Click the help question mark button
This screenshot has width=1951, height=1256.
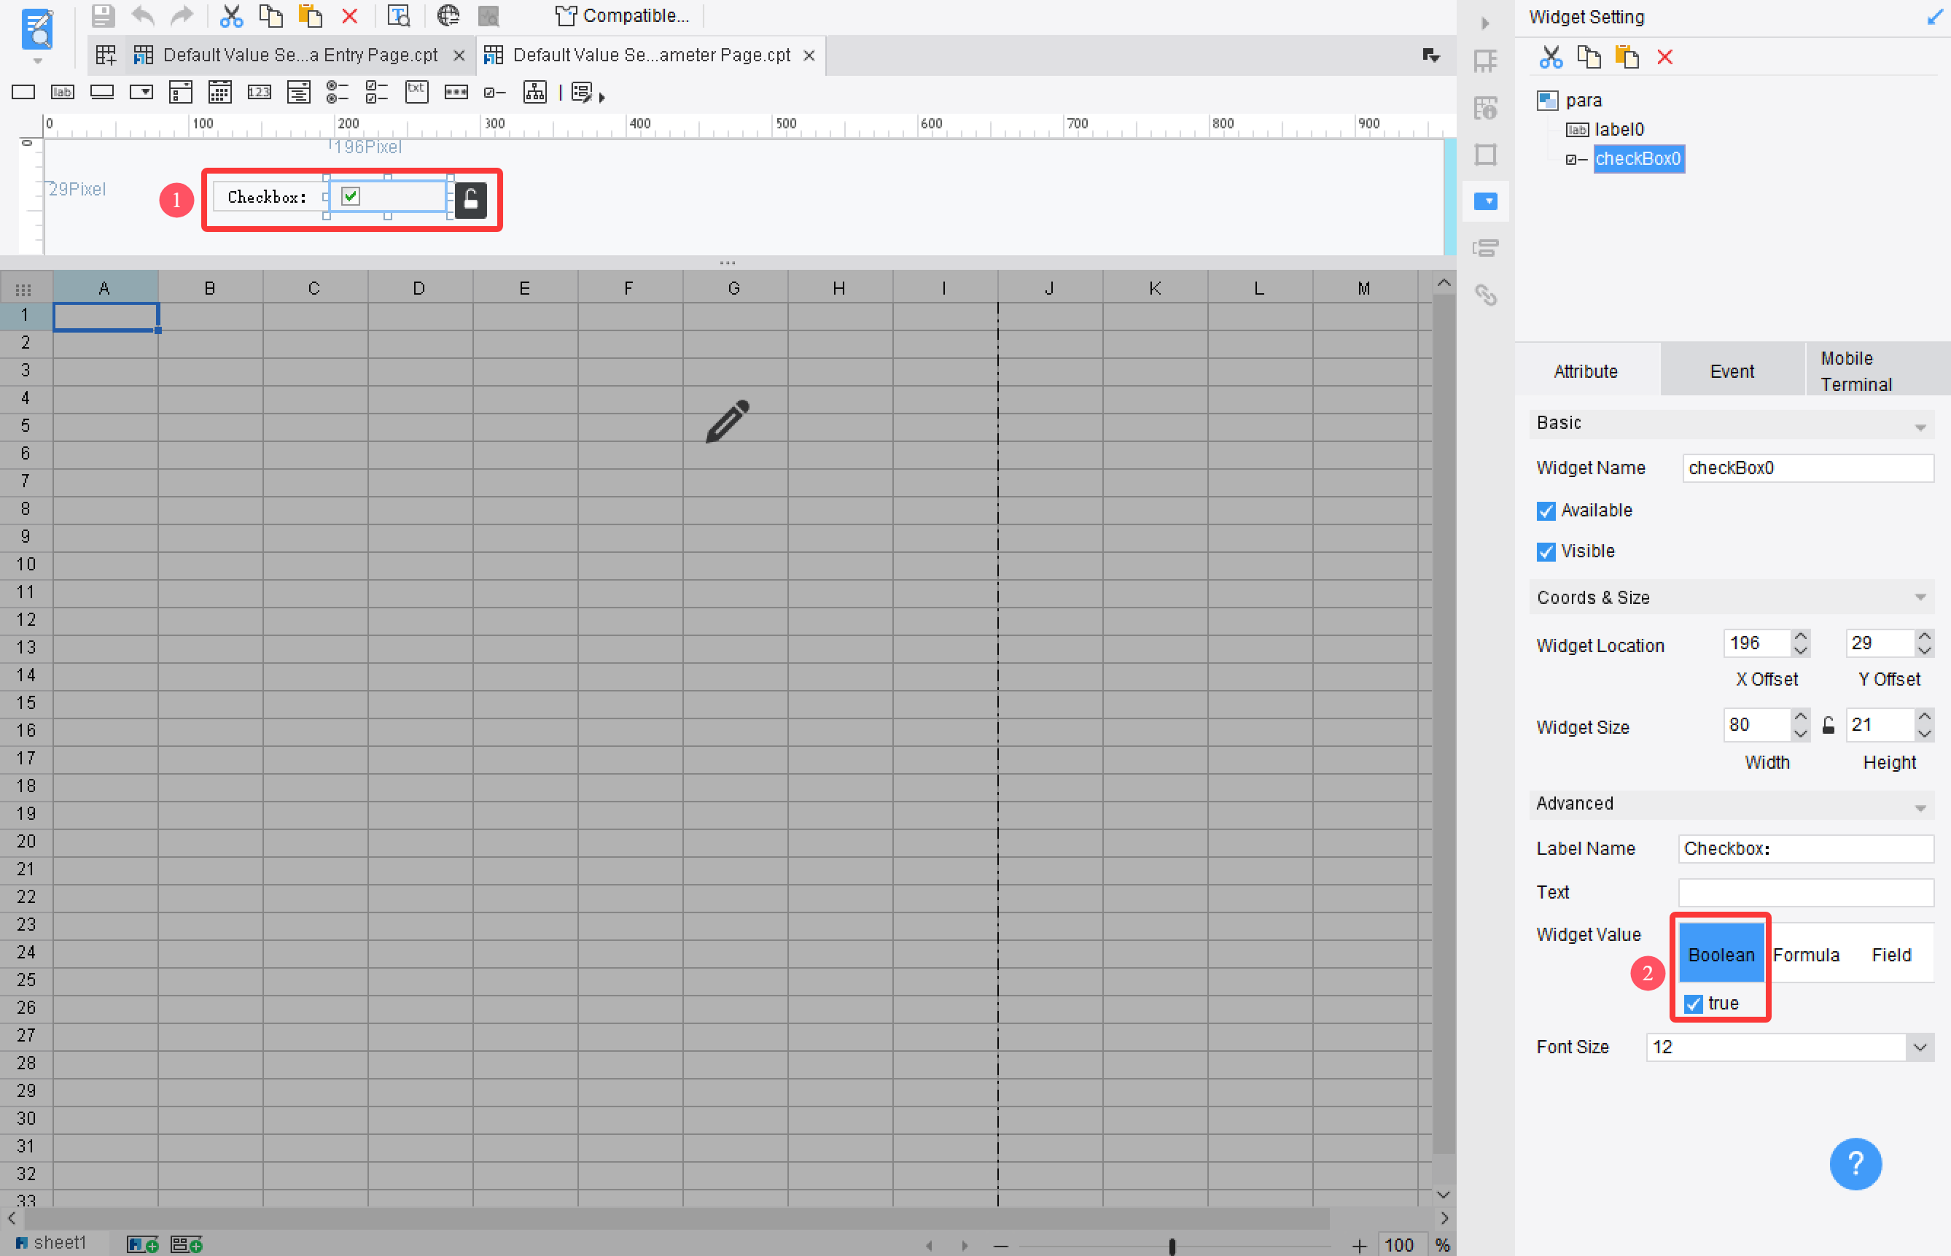pyautogui.click(x=1855, y=1164)
